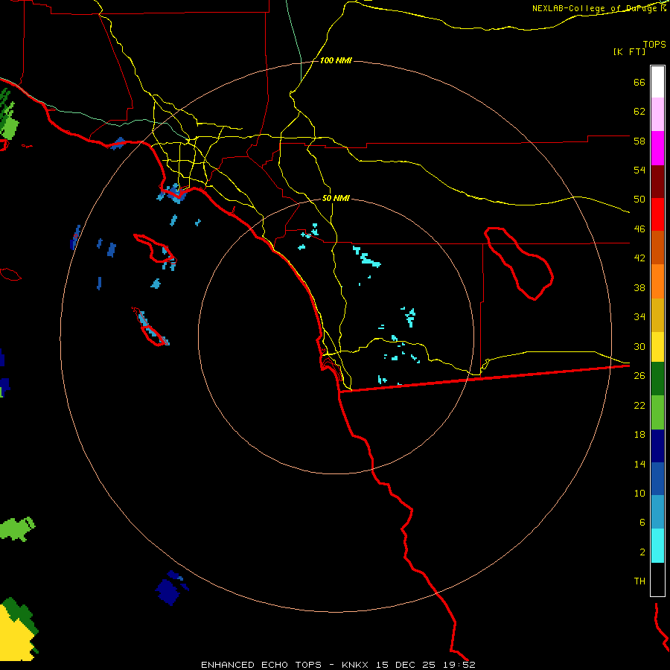Click the TH threshold label
Image resolution: width=670 pixels, height=670 pixels.
point(639,581)
